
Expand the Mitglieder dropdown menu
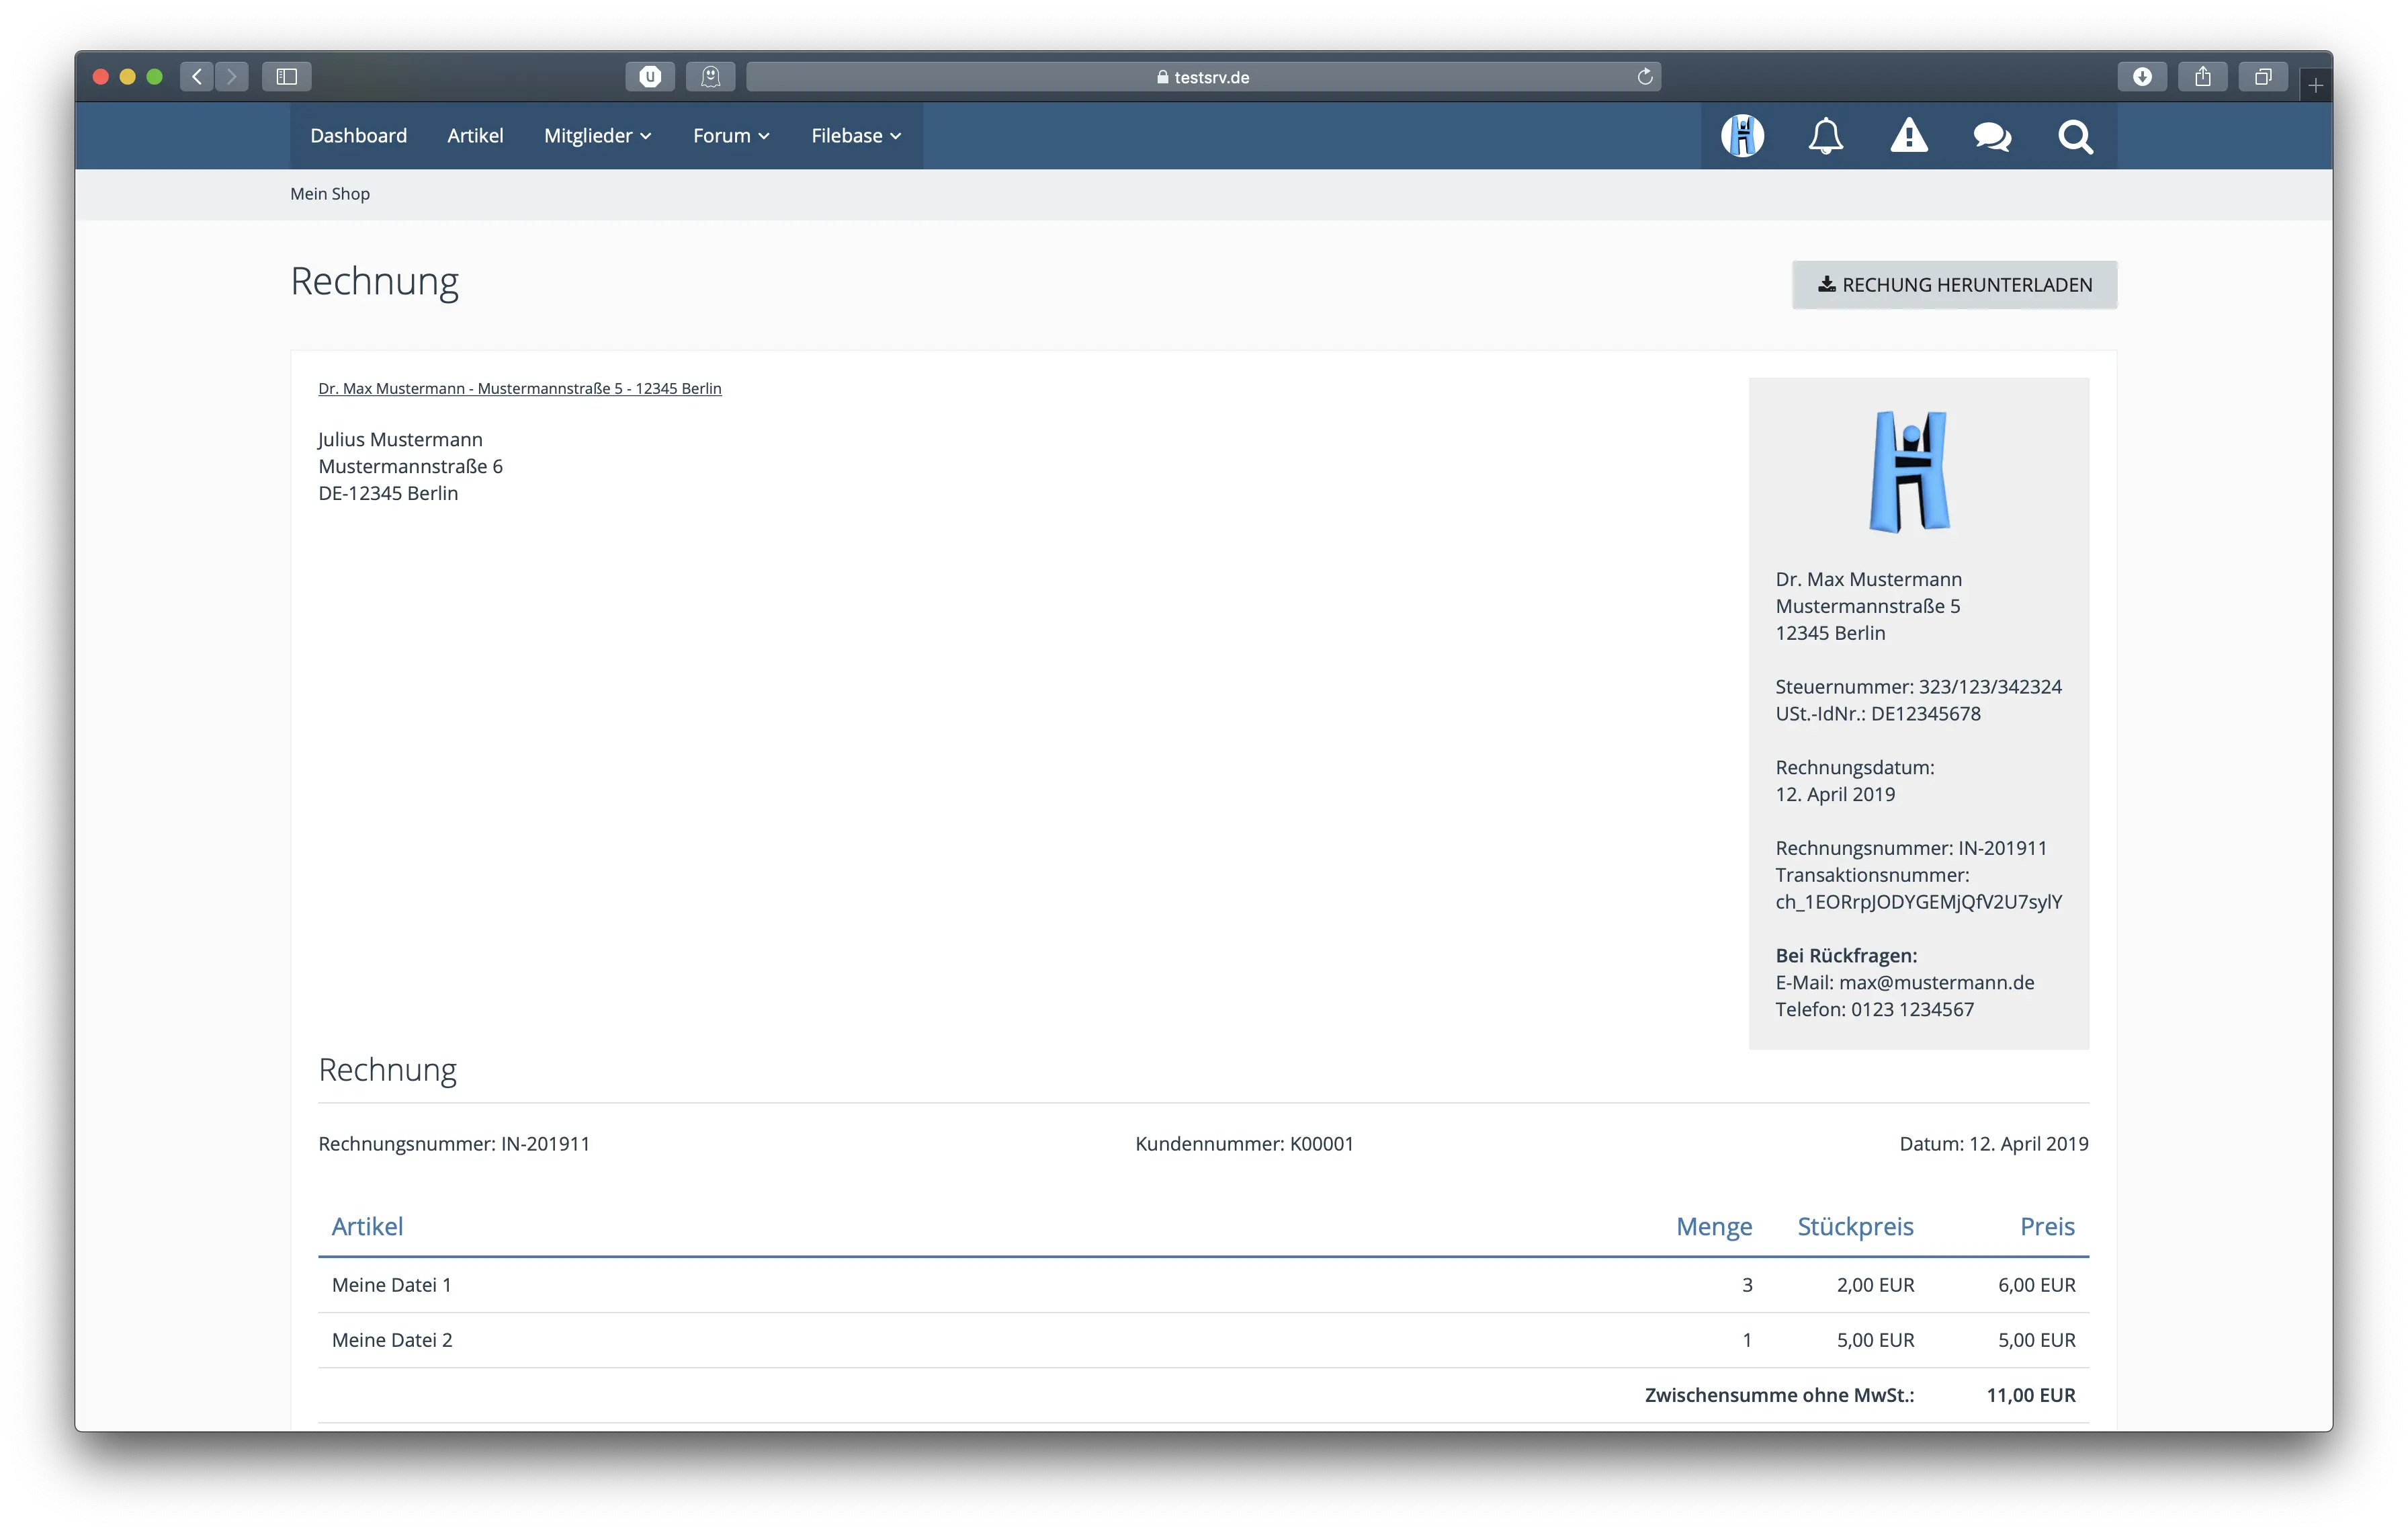click(597, 136)
